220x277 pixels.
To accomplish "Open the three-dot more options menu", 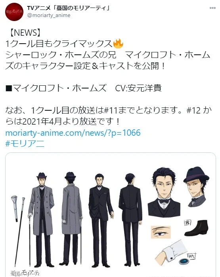I will point(212,8).
